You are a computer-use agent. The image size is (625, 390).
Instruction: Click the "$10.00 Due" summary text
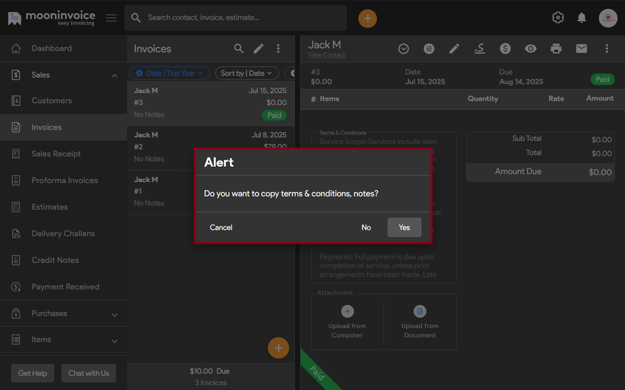pyautogui.click(x=210, y=371)
